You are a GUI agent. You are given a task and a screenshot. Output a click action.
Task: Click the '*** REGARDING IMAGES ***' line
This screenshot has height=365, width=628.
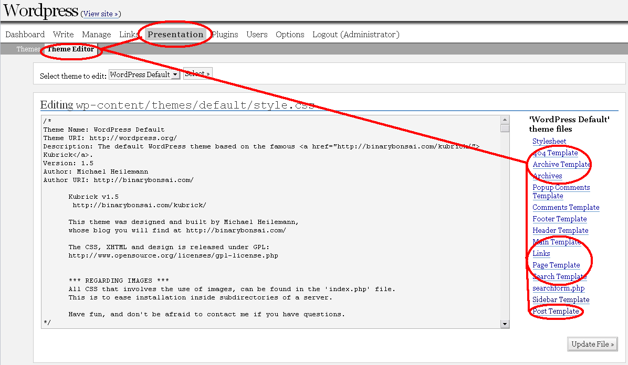coord(119,281)
